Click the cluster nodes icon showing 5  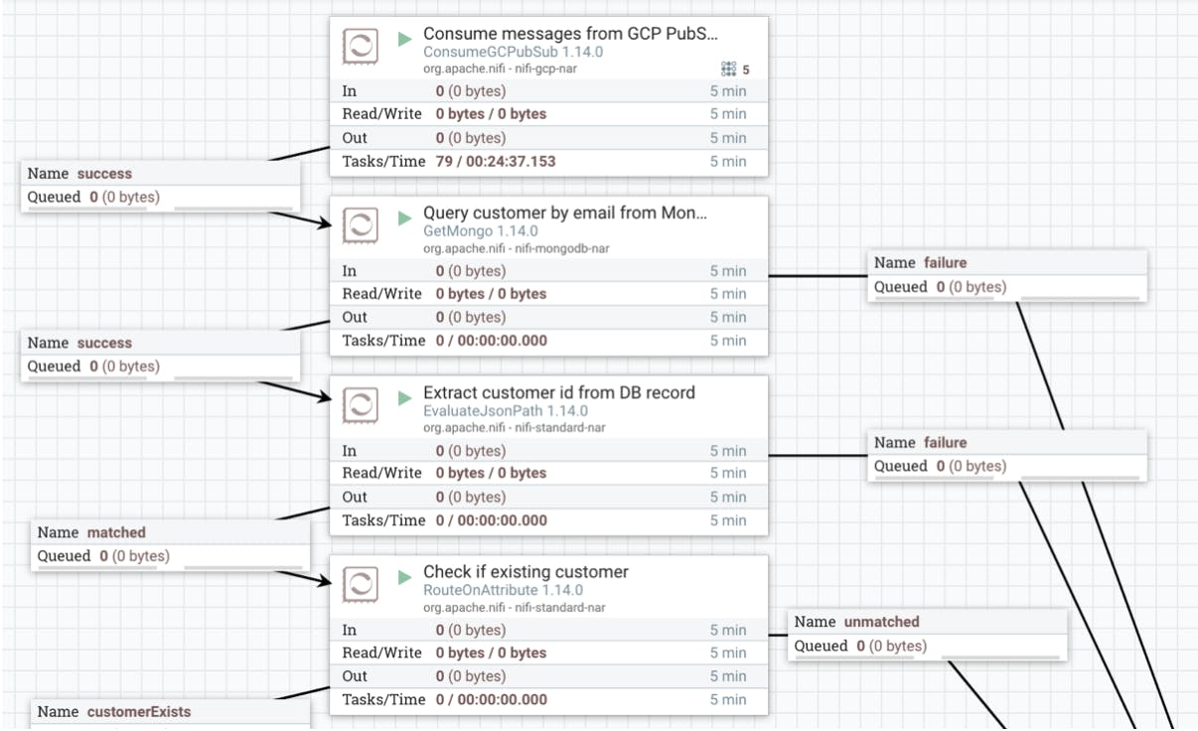coord(729,70)
